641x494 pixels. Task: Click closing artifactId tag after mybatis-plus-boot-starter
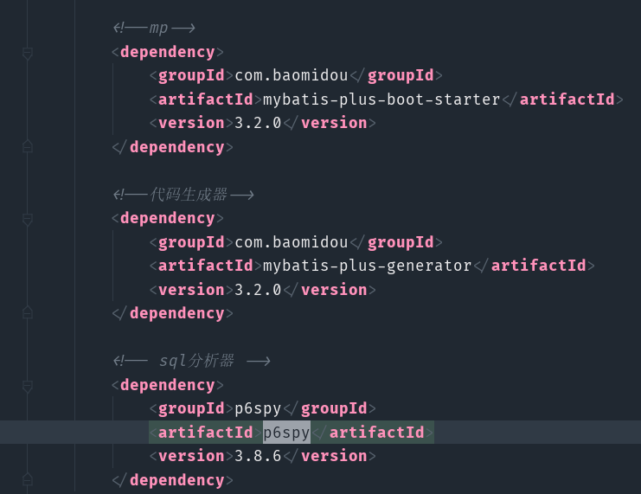[x=563, y=99]
